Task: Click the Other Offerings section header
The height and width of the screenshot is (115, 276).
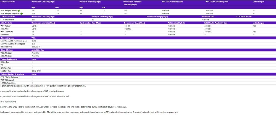Action: coord(7,50)
